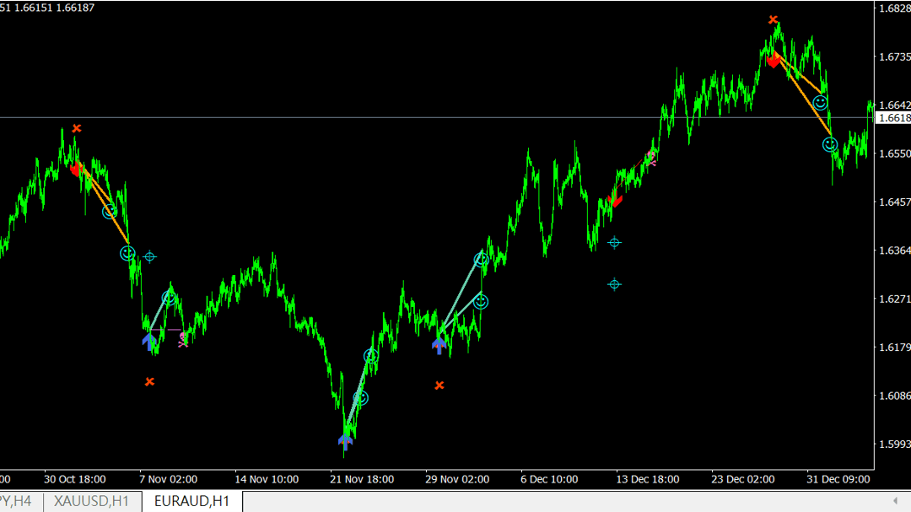This screenshot has height=512, width=911.
Task: Click the 1.6364 price axis label
Action: coord(895,251)
